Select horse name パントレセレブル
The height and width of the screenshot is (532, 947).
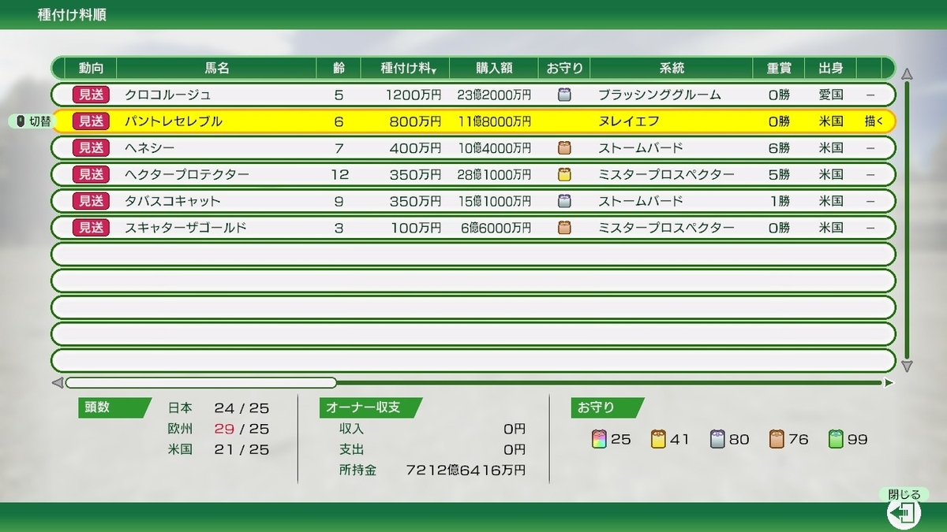point(174,121)
